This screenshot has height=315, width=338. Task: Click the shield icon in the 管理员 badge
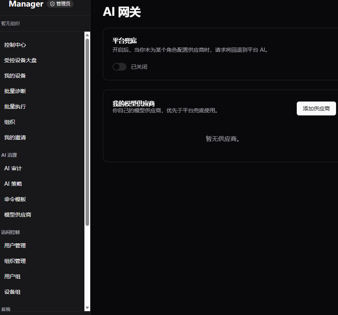[x=52, y=4]
